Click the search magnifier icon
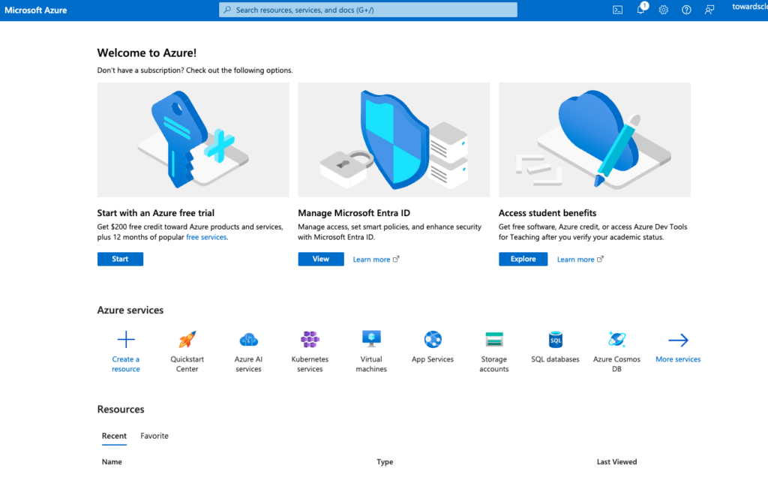Viewport: 768px width, 477px height. tap(227, 10)
